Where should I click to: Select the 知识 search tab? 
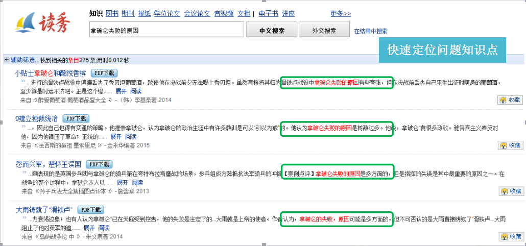pyautogui.click(x=96, y=13)
